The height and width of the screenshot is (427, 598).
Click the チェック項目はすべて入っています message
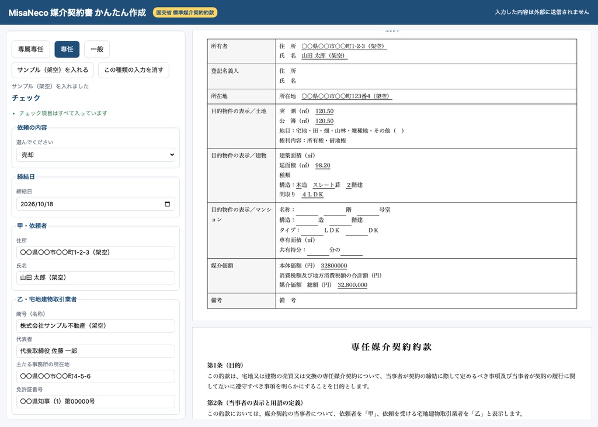[x=63, y=113]
